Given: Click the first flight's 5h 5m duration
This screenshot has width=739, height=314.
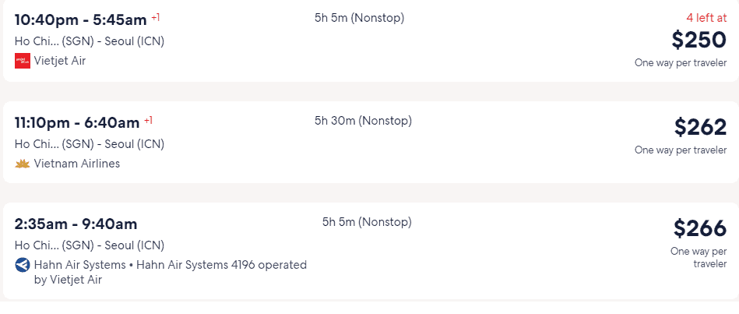Looking at the screenshot, I should [359, 18].
